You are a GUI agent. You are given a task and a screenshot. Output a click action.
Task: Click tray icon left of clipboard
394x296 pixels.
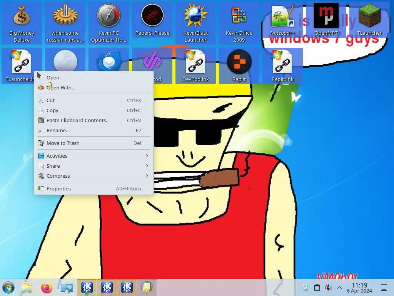(305, 288)
